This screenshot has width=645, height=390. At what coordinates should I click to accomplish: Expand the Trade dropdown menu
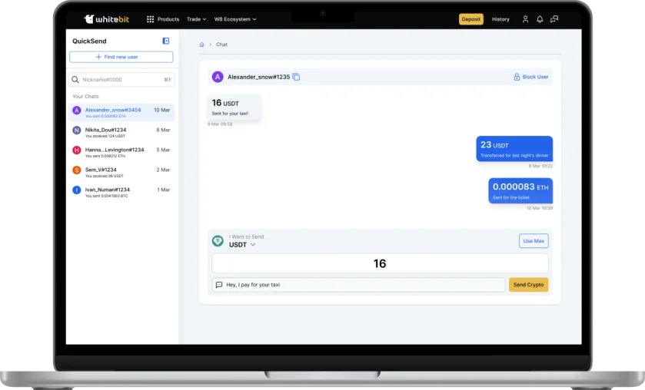pos(195,19)
